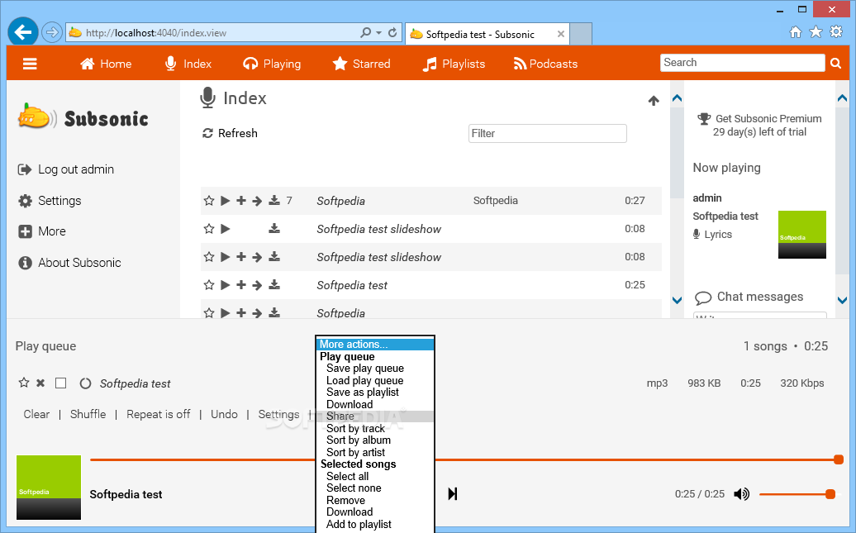Open About Subsonic
856x533 pixels.
[x=69, y=263]
